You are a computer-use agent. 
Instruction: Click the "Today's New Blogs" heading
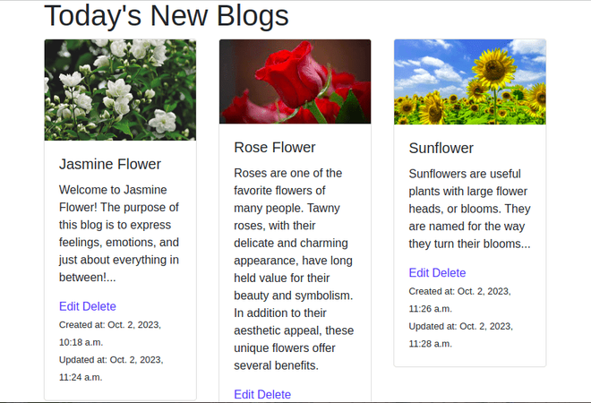pos(167,16)
